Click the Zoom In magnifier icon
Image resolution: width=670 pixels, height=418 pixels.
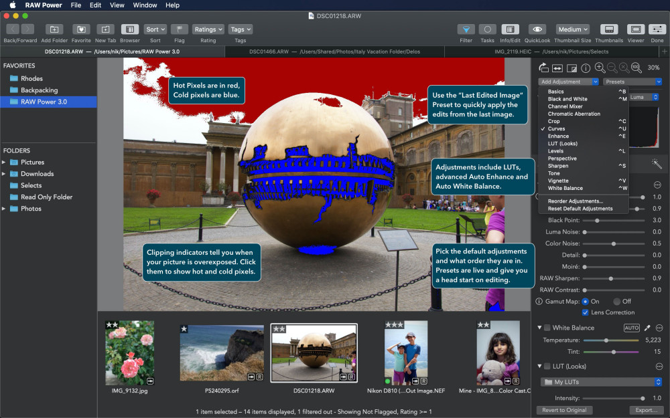point(600,68)
